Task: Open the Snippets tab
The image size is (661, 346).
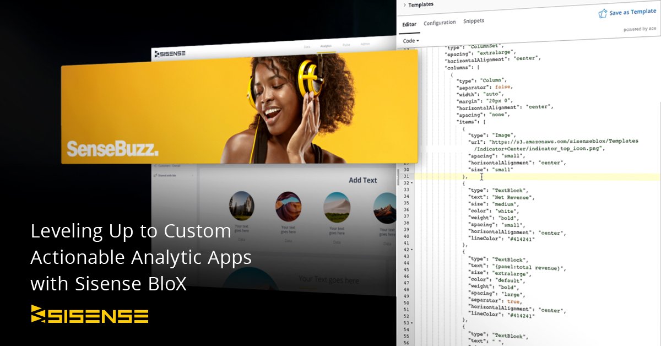Action: pyautogui.click(x=474, y=21)
